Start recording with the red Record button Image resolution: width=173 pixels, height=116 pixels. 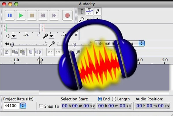tap(67, 15)
